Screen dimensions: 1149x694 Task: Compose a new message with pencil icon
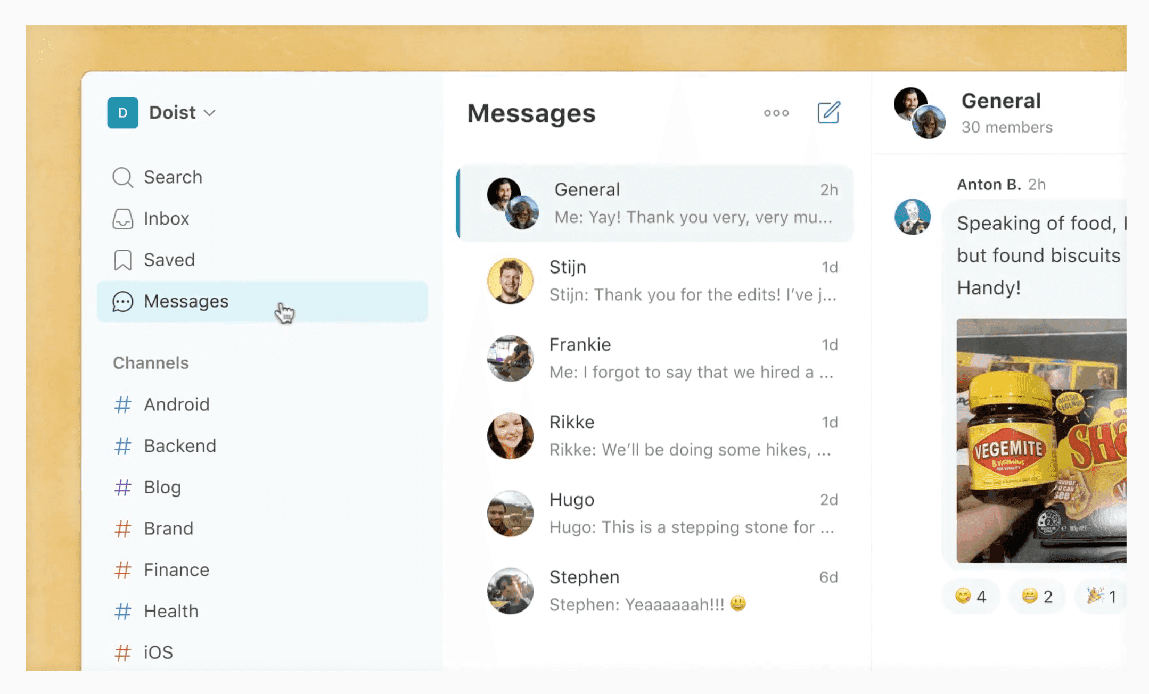click(829, 112)
